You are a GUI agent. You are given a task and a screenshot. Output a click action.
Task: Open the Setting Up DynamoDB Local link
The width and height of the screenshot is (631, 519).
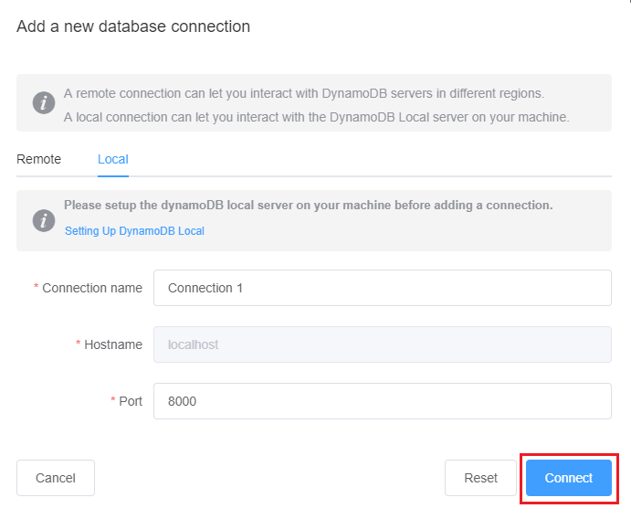pos(134,231)
